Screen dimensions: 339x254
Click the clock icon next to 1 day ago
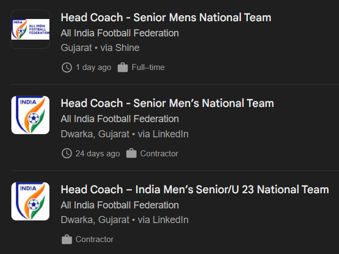67,67
